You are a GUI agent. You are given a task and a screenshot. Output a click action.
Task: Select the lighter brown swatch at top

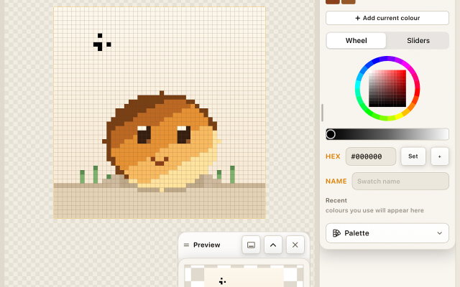(x=349, y=1)
